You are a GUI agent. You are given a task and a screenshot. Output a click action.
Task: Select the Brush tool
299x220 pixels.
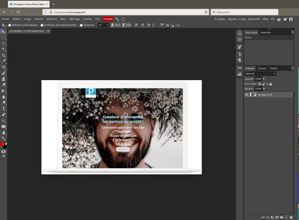4,73
